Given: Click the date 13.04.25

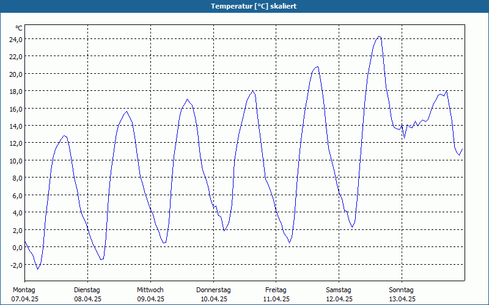Looking at the screenshot, I should click(x=402, y=300).
